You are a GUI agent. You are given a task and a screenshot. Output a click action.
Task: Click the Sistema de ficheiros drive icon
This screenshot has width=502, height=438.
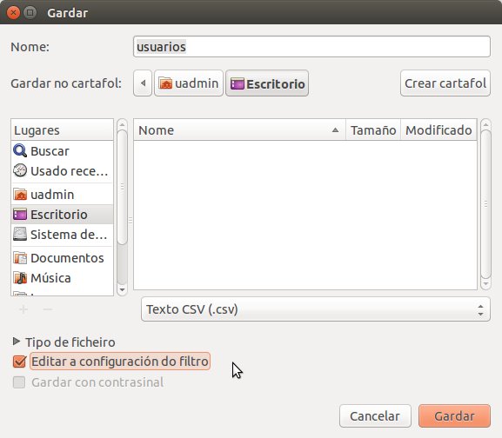(20, 234)
